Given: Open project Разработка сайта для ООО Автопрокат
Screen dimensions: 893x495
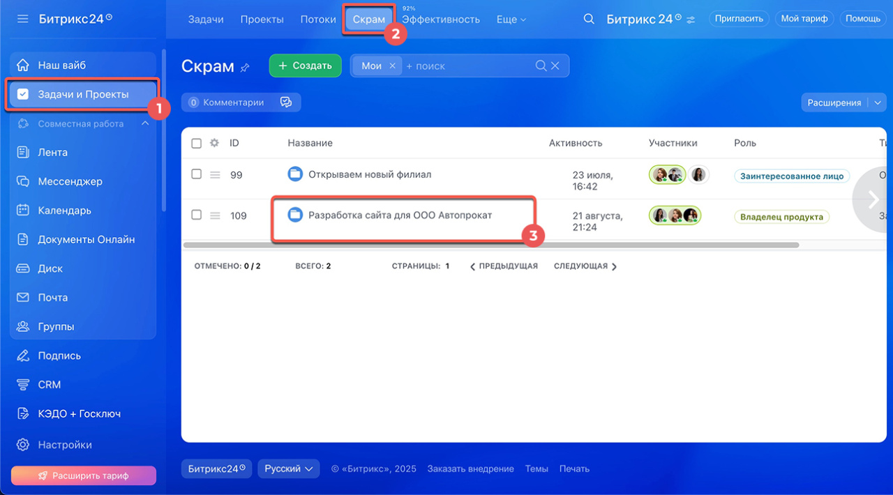Looking at the screenshot, I should 400,215.
